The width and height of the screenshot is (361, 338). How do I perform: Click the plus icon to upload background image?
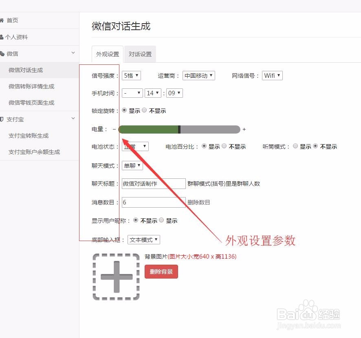click(x=116, y=277)
